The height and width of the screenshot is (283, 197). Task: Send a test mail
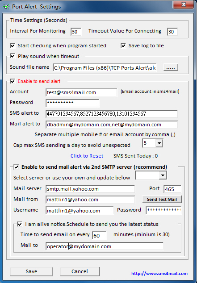[x=162, y=199]
